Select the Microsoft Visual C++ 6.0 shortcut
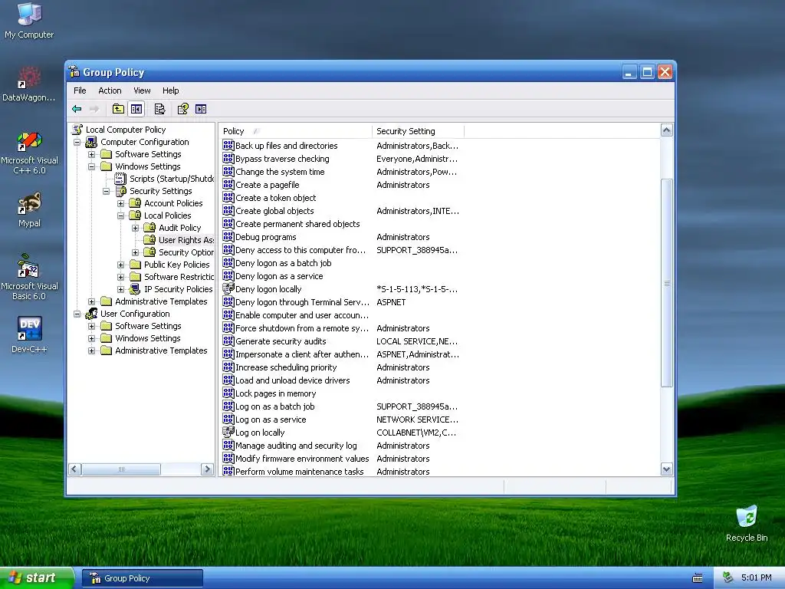Screen dimensions: 785x589 click(29, 153)
